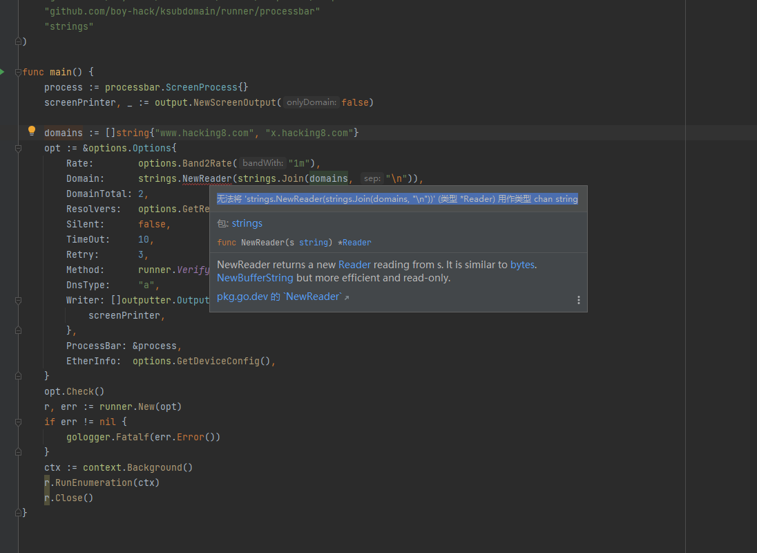Click fold marker near the gologger.Fatalf block end

[17, 451]
